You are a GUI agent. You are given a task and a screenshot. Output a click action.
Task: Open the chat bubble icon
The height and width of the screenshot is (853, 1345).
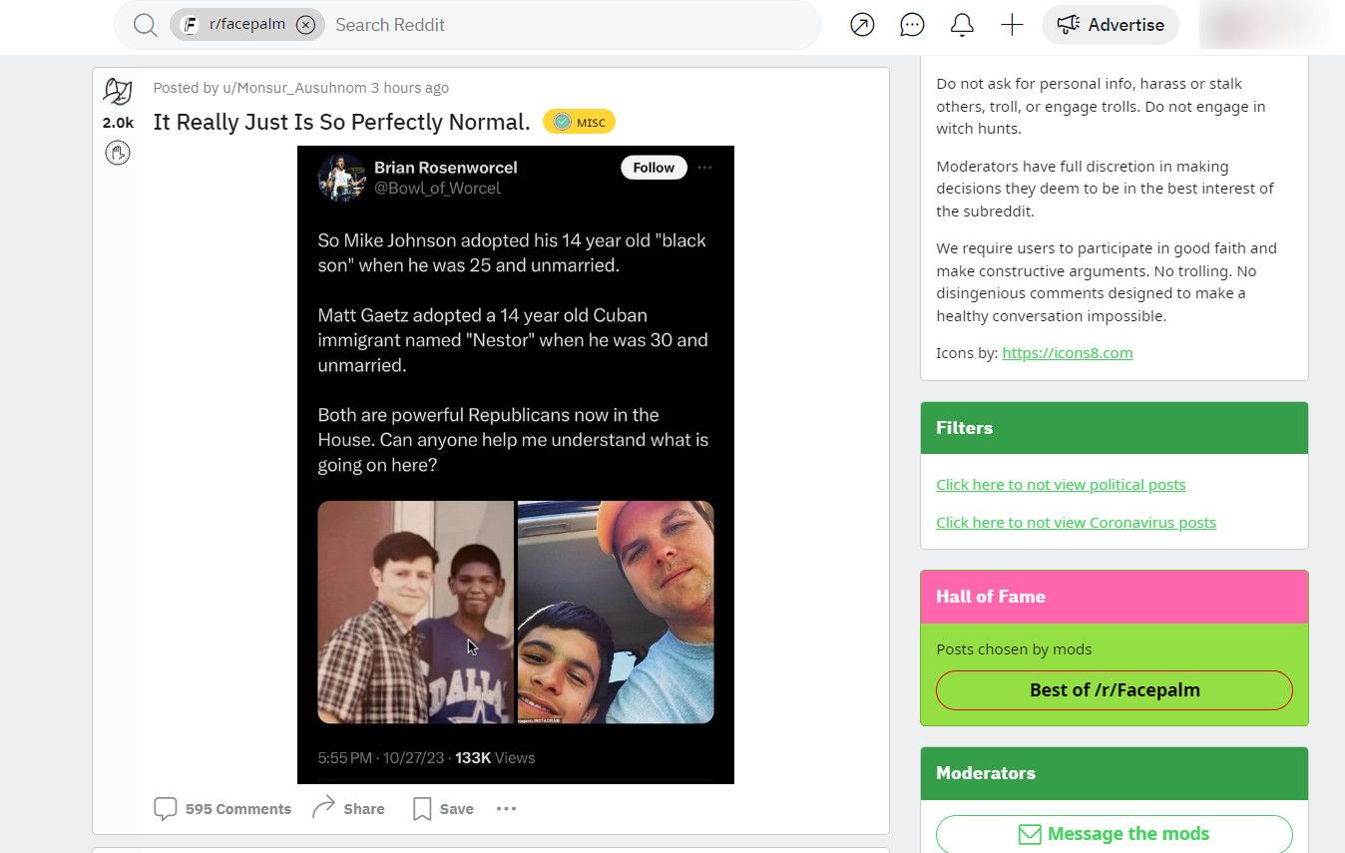pos(912,25)
